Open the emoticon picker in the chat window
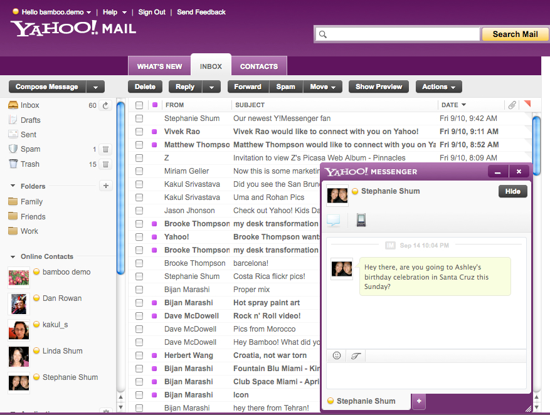This screenshot has width=550, height=415. pyautogui.click(x=336, y=355)
